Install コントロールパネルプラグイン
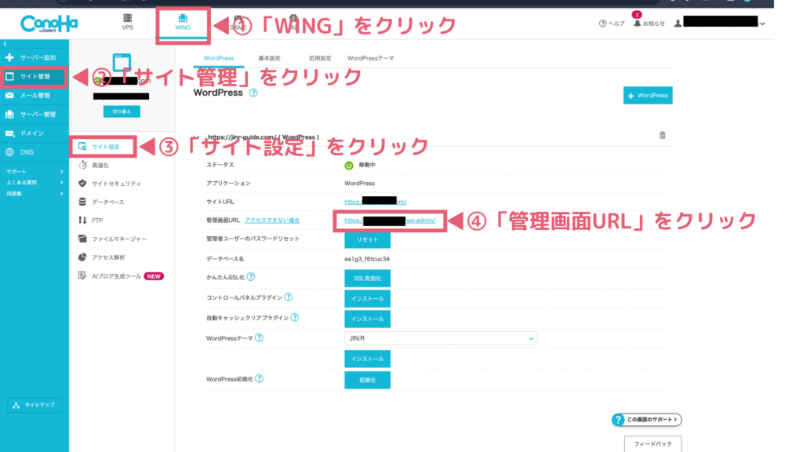 point(367,298)
